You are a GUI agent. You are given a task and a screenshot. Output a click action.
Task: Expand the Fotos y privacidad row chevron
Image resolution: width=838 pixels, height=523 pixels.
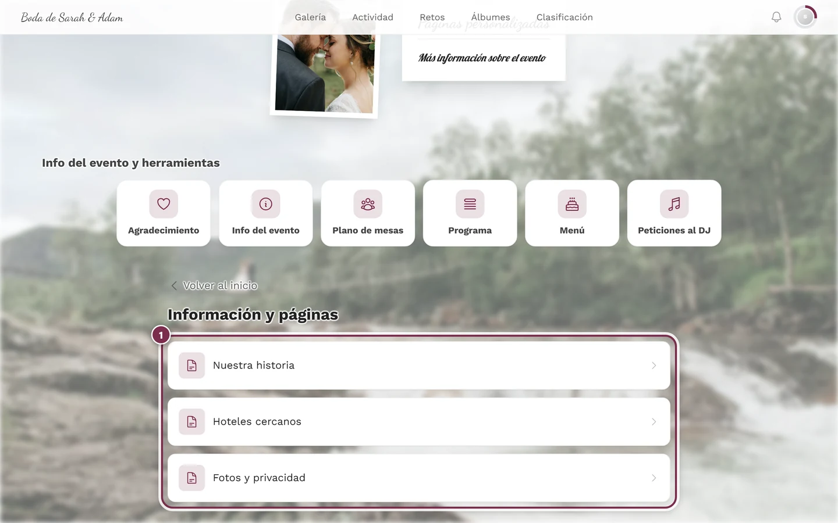click(654, 478)
